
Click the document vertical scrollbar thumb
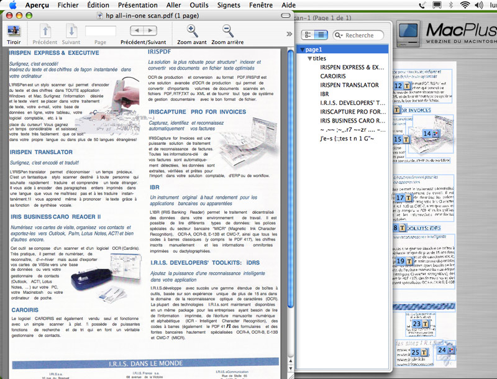[x=290, y=178]
